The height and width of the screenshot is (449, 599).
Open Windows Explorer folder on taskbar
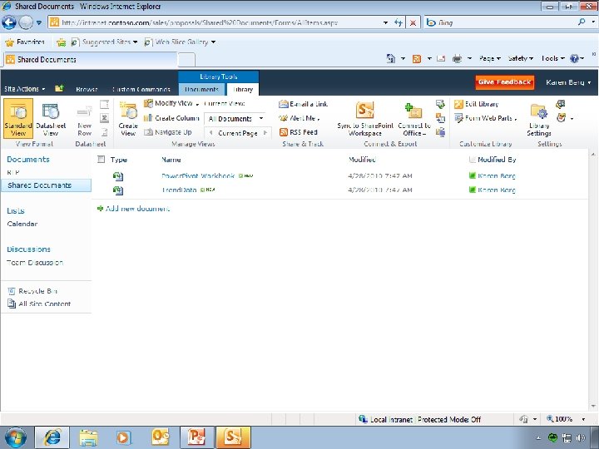[x=88, y=437]
